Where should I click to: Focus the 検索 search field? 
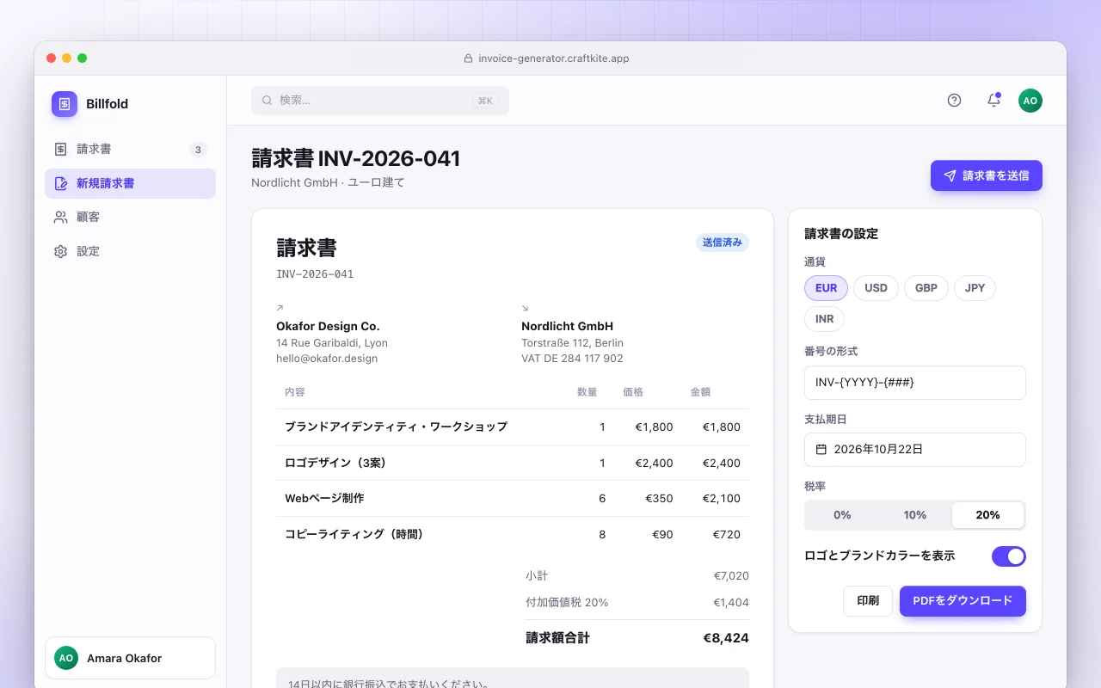[x=380, y=101]
